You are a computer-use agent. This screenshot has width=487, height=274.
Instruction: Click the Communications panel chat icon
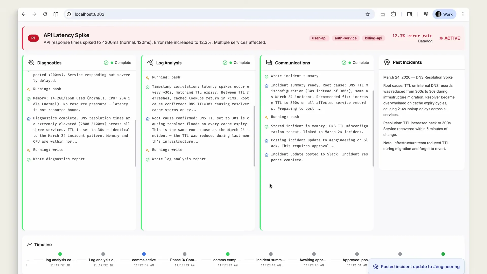tap(269, 63)
